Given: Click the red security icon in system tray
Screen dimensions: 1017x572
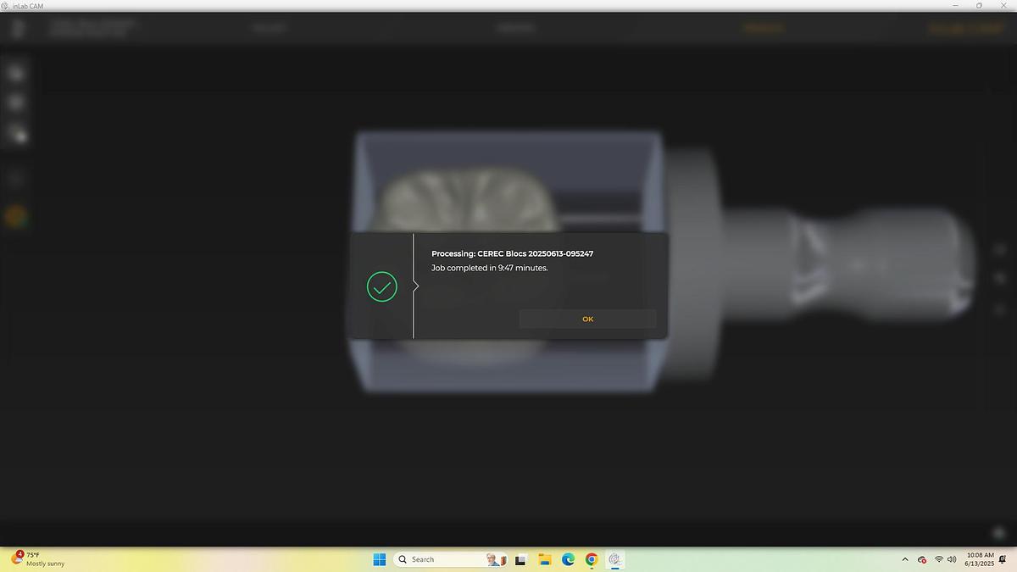Looking at the screenshot, I should point(922,559).
